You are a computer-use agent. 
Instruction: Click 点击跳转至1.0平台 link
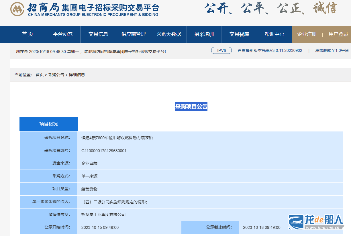332,51
